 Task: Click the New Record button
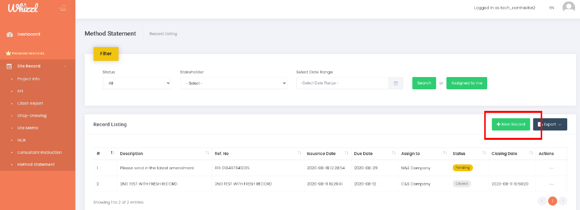click(511, 125)
